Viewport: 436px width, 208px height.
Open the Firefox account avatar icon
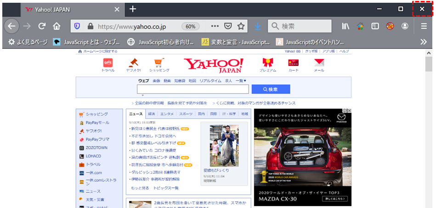coord(405,26)
